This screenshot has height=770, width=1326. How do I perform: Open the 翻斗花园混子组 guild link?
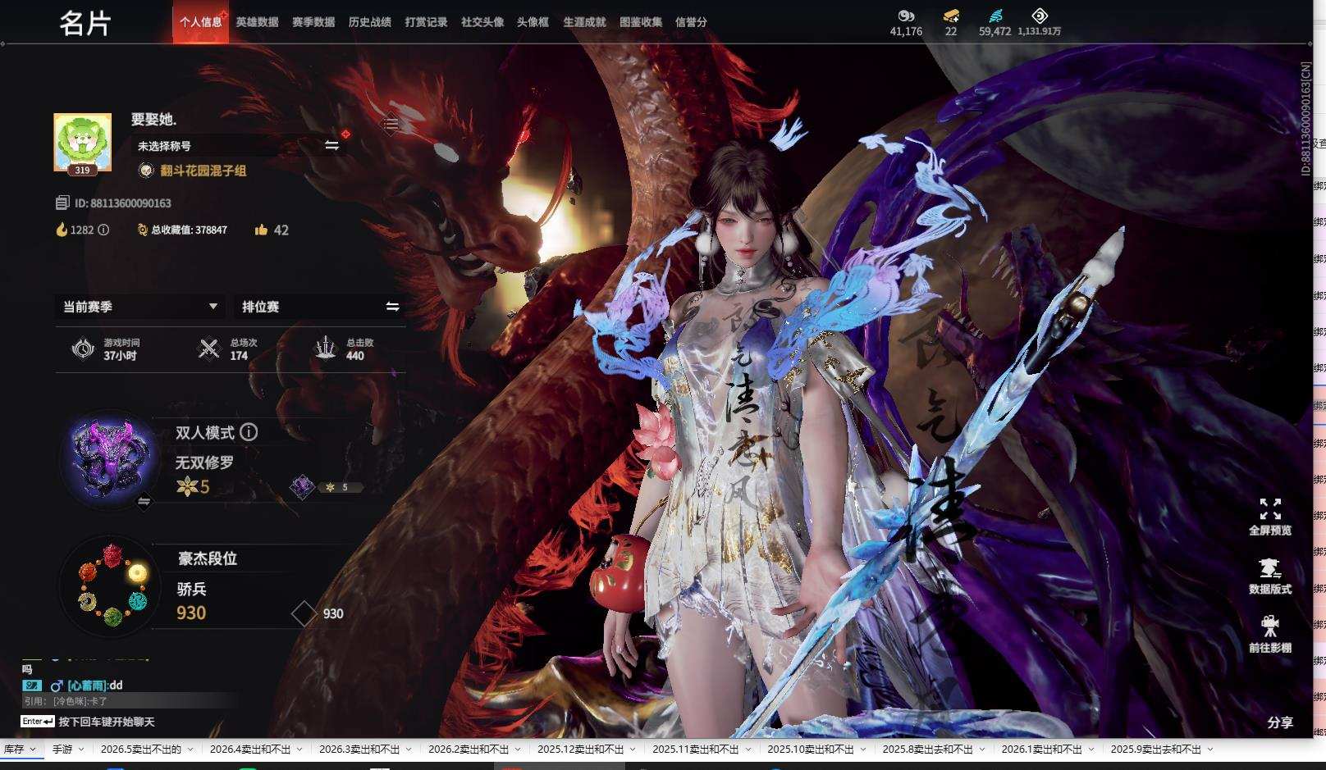[203, 171]
